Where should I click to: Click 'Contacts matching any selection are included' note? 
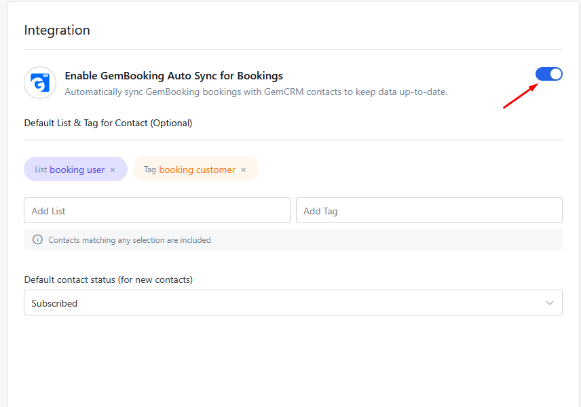[130, 240]
